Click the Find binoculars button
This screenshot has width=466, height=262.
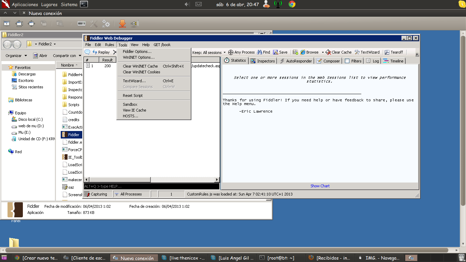[263, 52]
